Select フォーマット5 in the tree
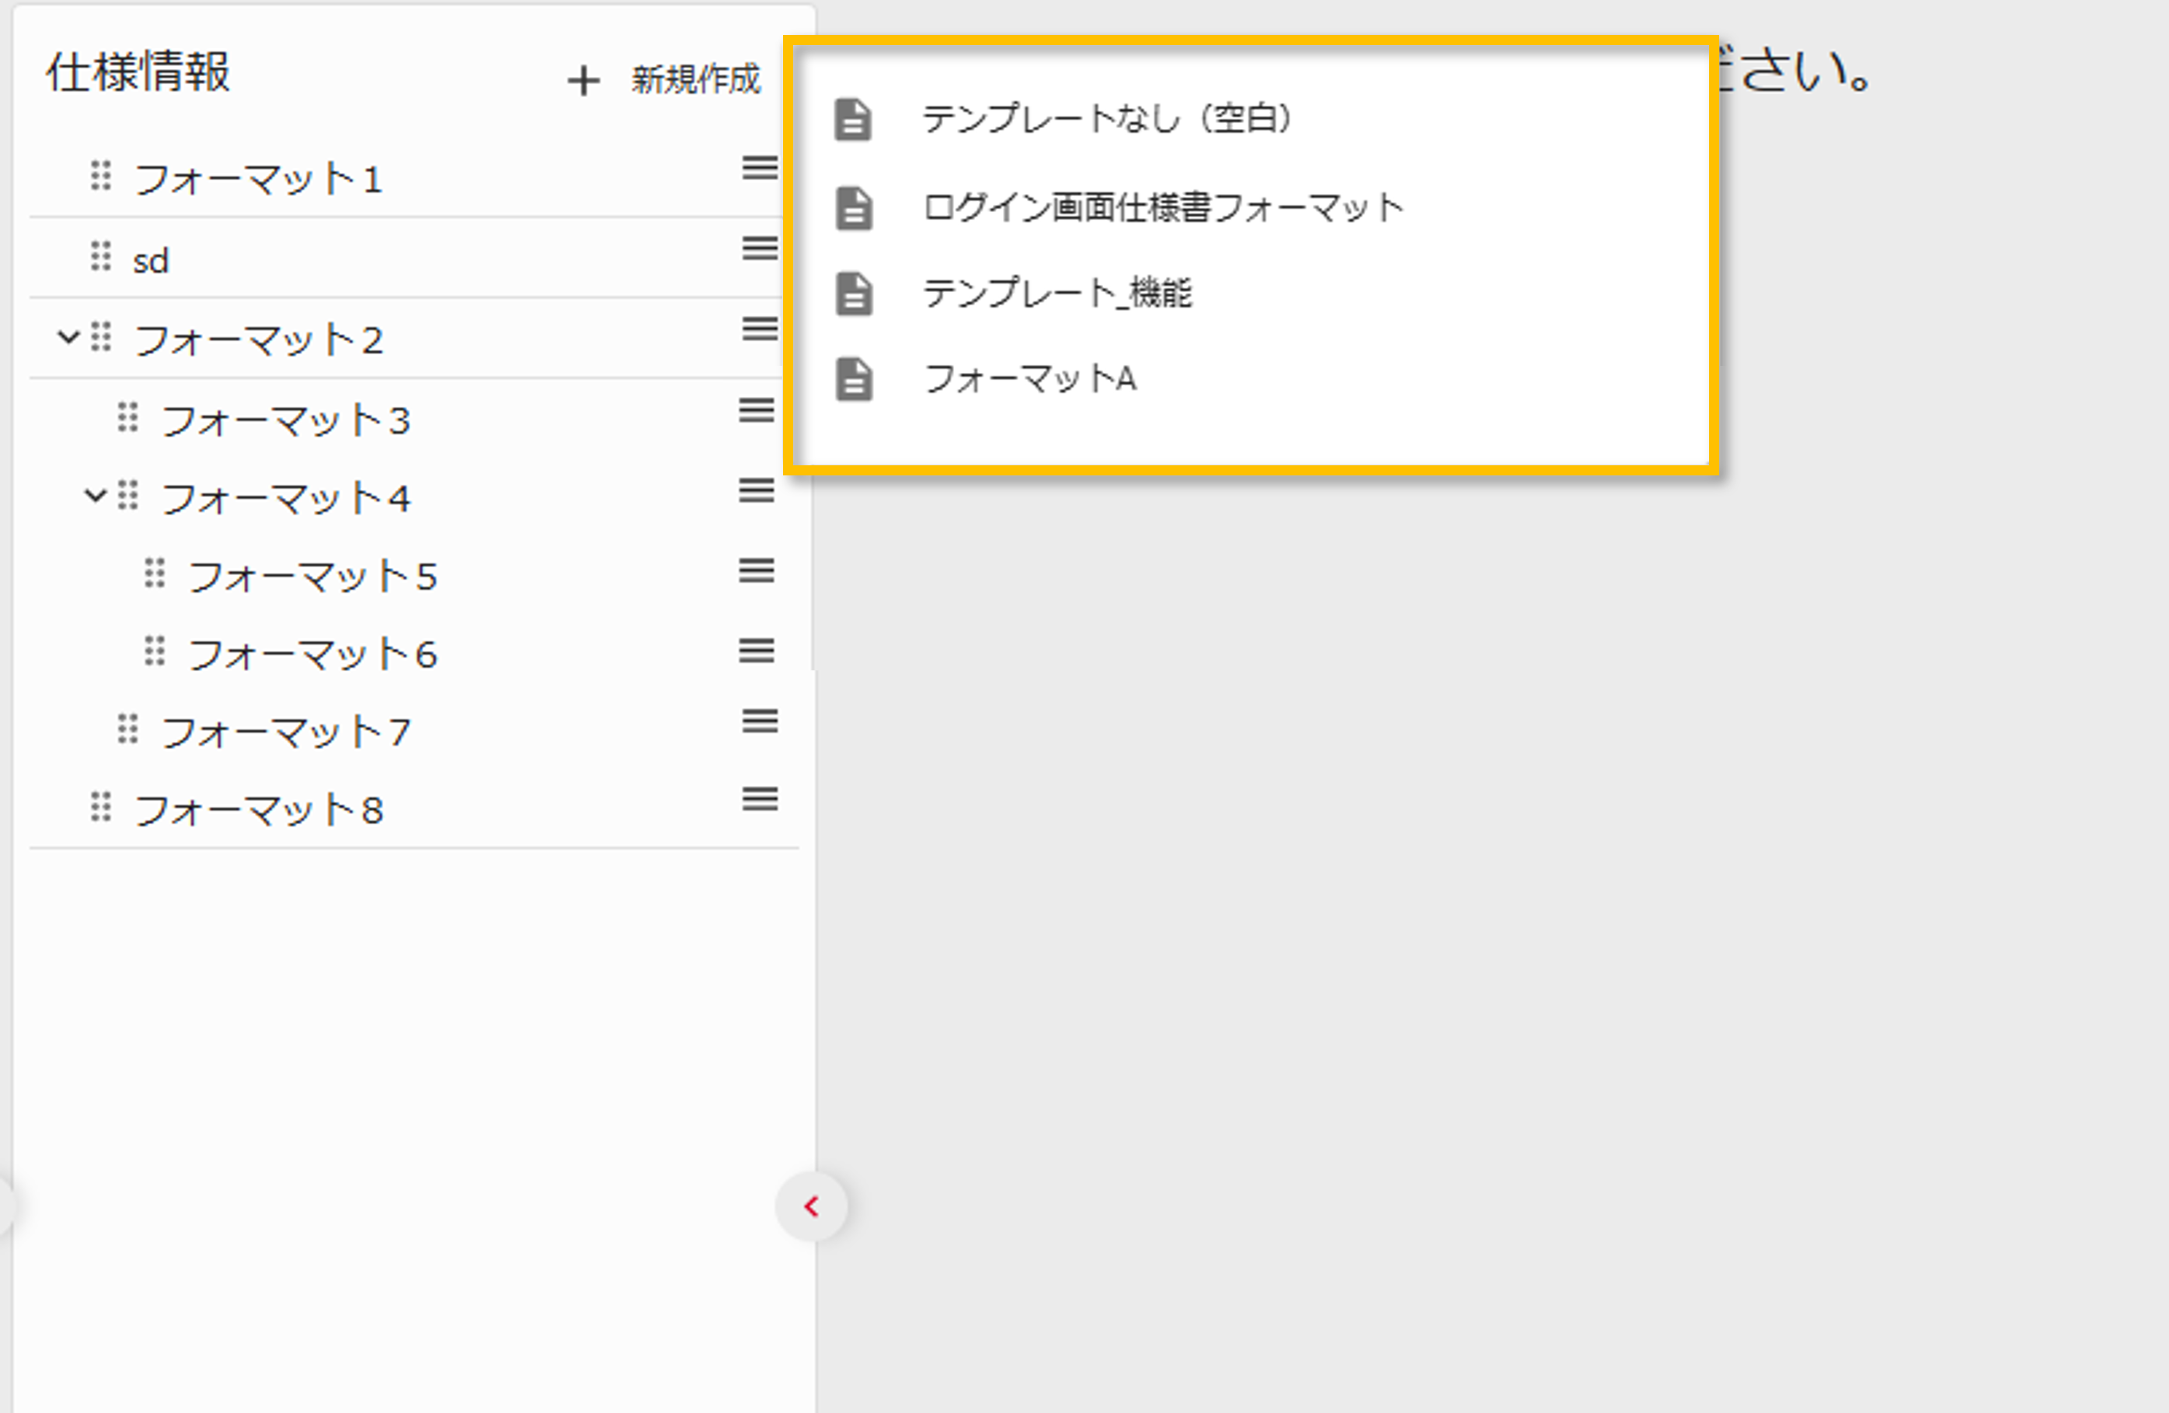This screenshot has height=1413, width=2169. [x=312, y=576]
